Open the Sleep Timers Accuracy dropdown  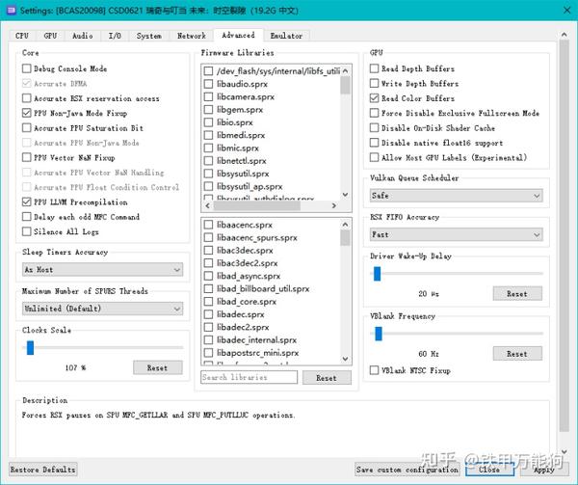tap(102, 270)
